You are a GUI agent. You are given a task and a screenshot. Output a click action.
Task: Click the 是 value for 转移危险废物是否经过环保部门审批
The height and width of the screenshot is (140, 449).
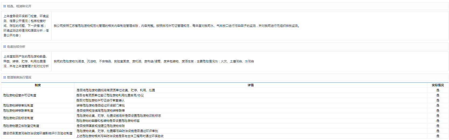coord(438,105)
